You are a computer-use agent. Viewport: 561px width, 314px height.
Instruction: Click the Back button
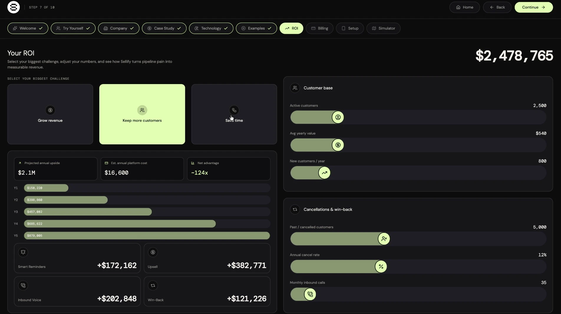pos(497,7)
